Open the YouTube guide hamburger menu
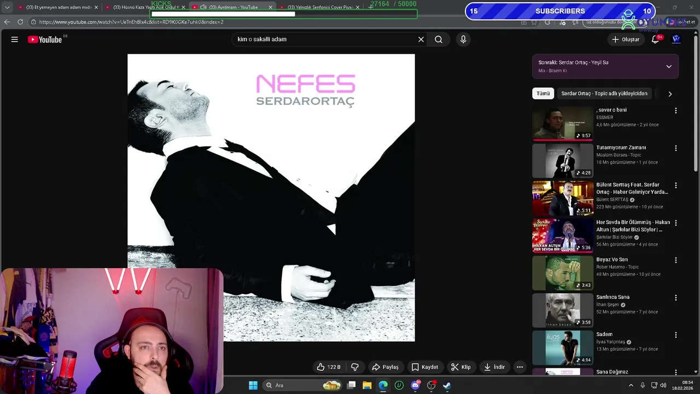The width and height of the screenshot is (700, 394). click(15, 39)
